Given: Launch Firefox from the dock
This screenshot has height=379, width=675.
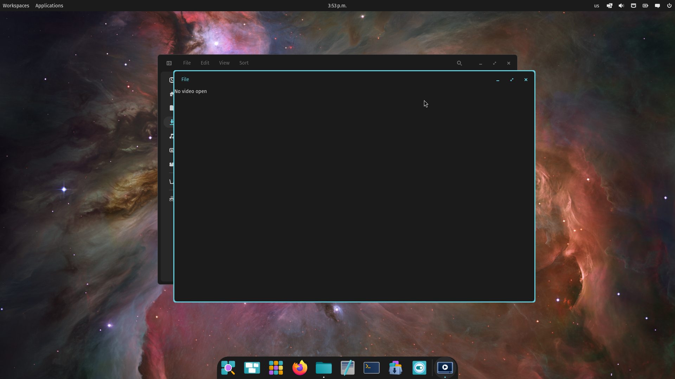Looking at the screenshot, I should (x=300, y=368).
